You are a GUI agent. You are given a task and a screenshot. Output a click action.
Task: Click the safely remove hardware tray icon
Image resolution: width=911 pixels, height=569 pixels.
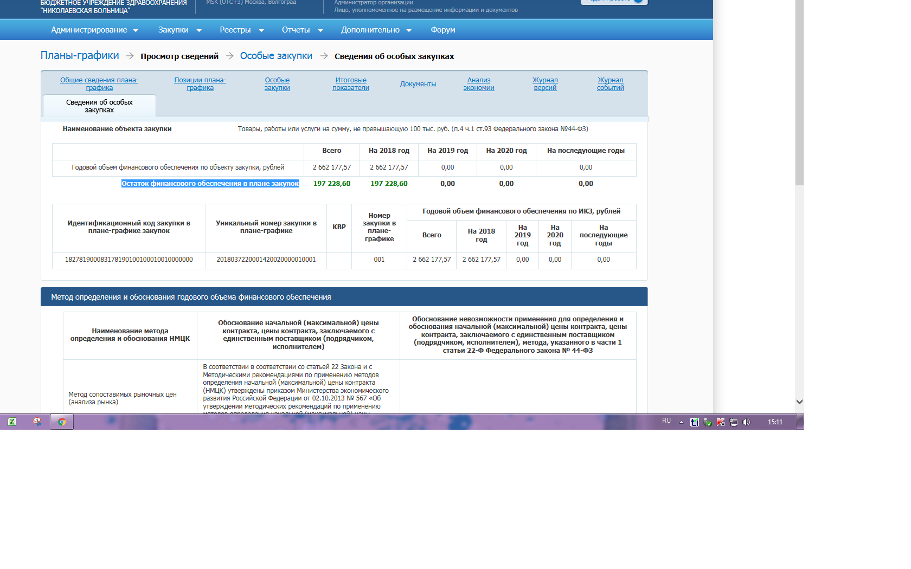click(708, 422)
